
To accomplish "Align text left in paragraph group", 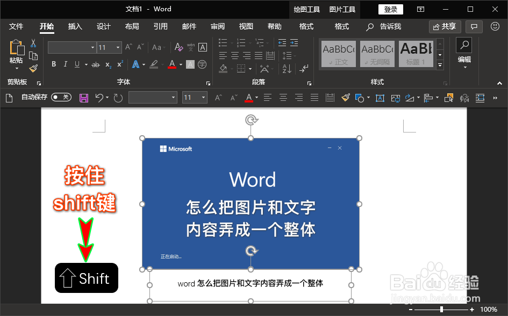I will coord(223,56).
